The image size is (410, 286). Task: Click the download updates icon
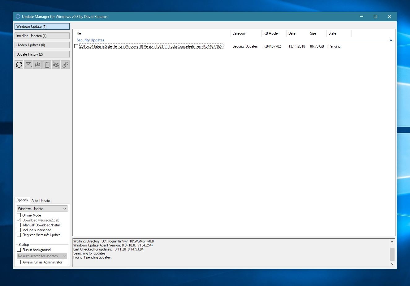coord(28,65)
